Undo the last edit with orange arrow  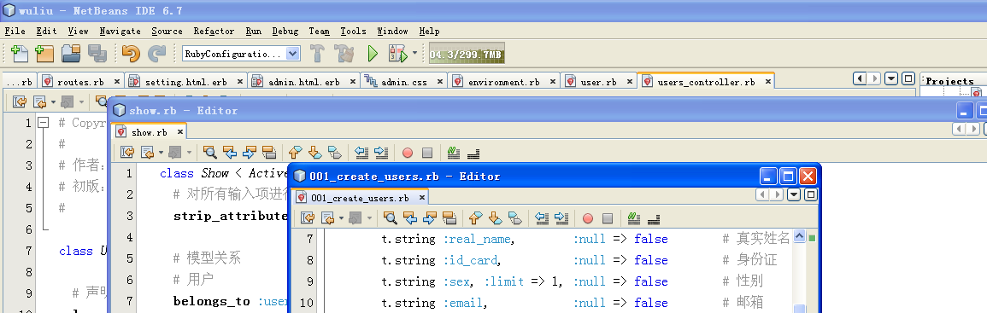pyautogui.click(x=131, y=54)
